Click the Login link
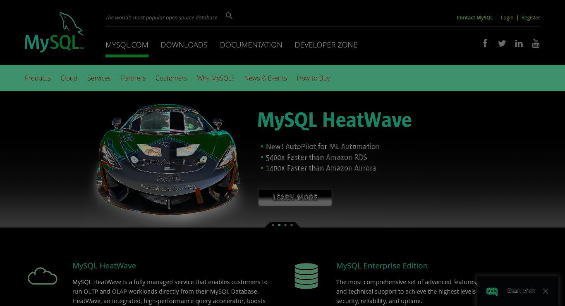565x306 pixels. [507, 17]
